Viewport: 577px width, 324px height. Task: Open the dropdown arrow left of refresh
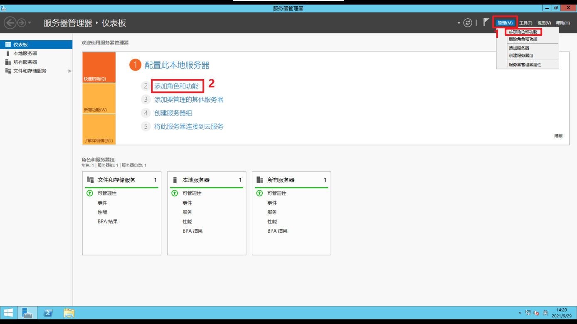459,23
